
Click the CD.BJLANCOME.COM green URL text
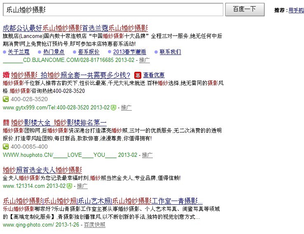pos(68,60)
